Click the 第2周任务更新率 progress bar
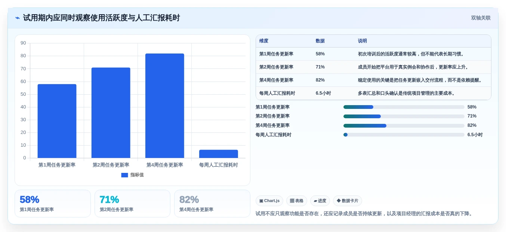Viewport: 506px width, 232px height. pos(404,116)
